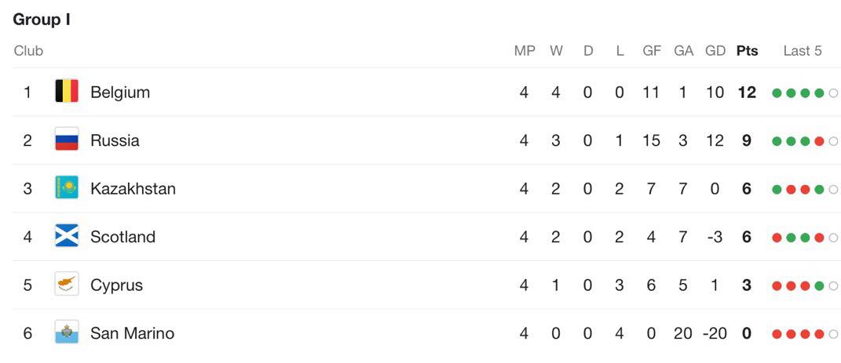Viewport: 841px width, 363px height.
Task: Open the Cyprus team page
Action: [x=116, y=285]
